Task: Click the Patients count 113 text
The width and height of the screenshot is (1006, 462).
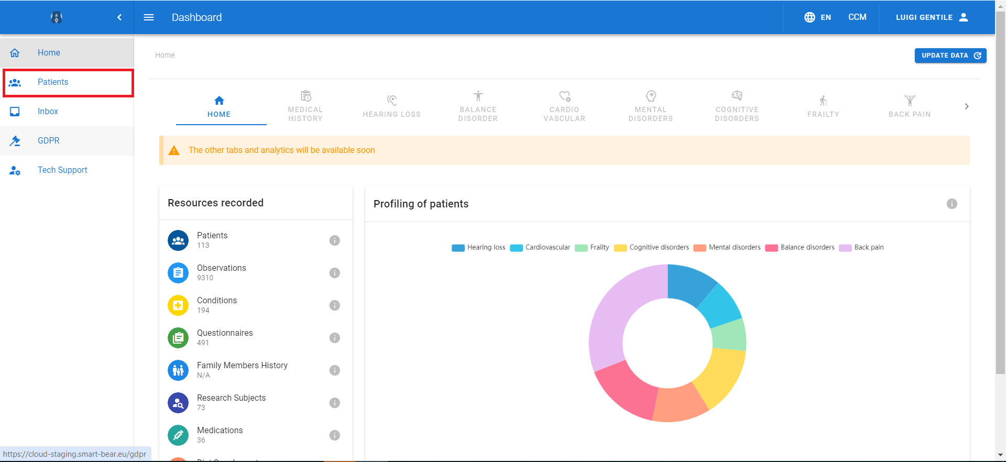Action: pyautogui.click(x=203, y=246)
